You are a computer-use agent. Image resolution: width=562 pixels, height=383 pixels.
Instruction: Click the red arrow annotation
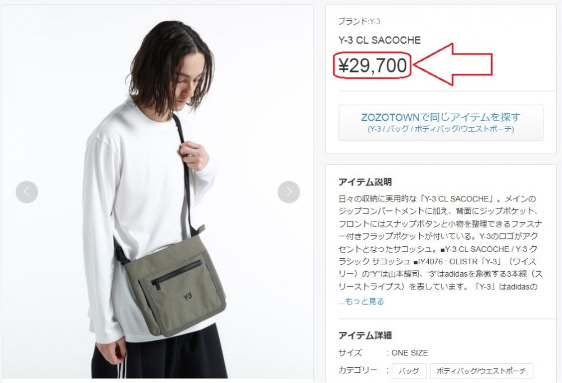(x=452, y=65)
